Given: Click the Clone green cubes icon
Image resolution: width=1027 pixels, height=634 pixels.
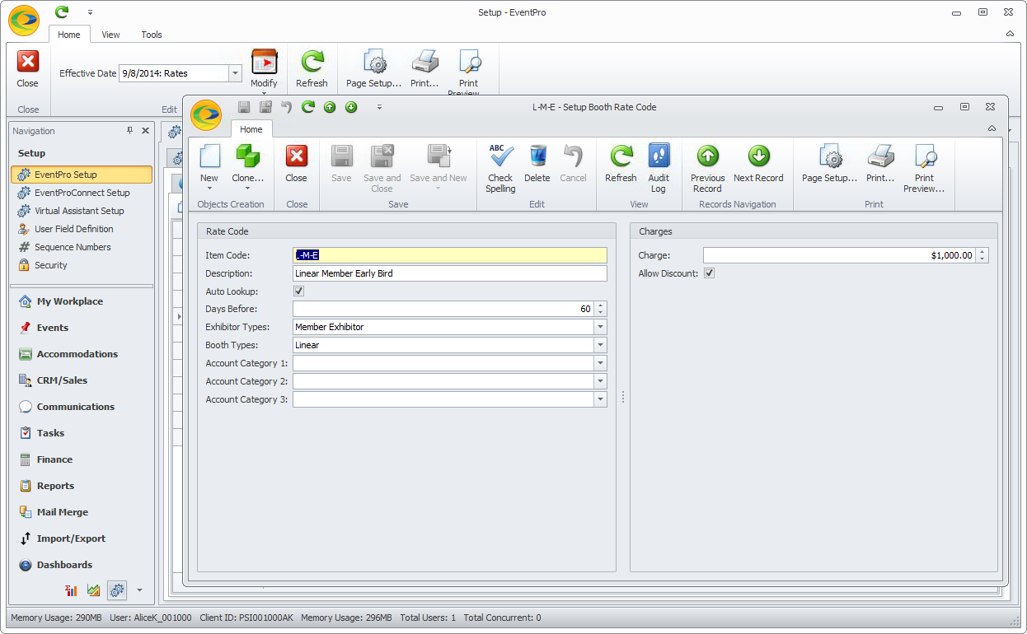Looking at the screenshot, I should tap(247, 156).
